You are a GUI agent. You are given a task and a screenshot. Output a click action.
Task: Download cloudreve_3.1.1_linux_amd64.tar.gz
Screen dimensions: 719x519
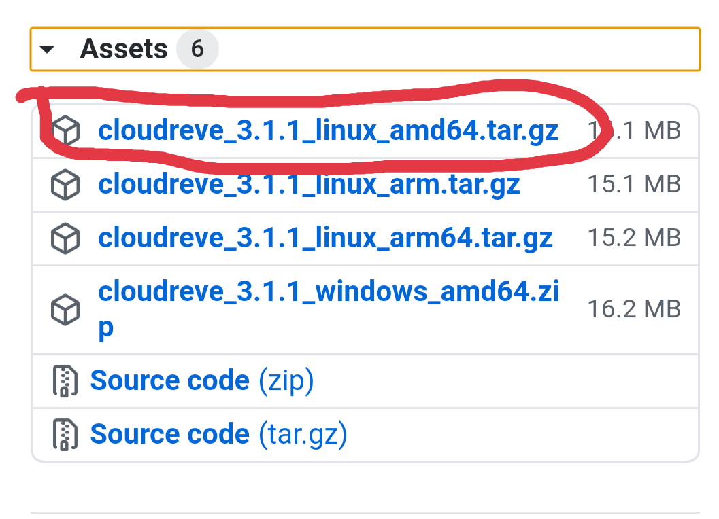coord(329,130)
